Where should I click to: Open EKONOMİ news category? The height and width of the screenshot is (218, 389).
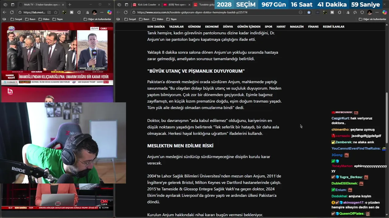click(x=212, y=27)
